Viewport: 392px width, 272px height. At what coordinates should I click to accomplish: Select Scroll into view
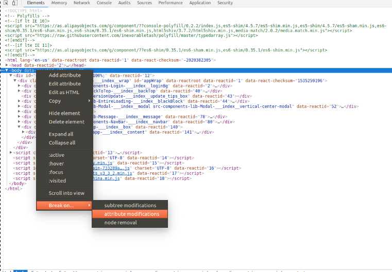pos(65,193)
